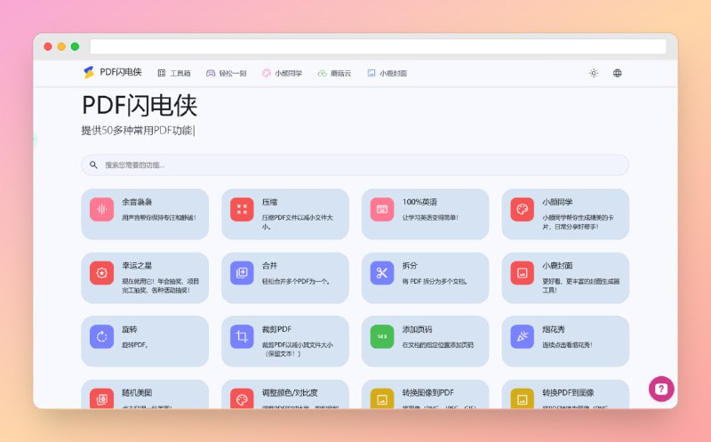Click the large PDF闪电侠 page heading

click(140, 105)
